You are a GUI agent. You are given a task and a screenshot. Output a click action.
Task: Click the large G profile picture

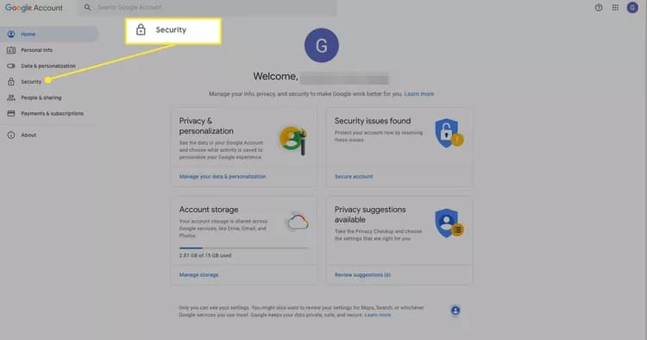coord(322,46)
